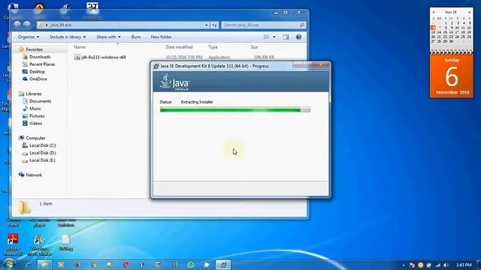Click the search magnifier icon in Explorer

302,25
